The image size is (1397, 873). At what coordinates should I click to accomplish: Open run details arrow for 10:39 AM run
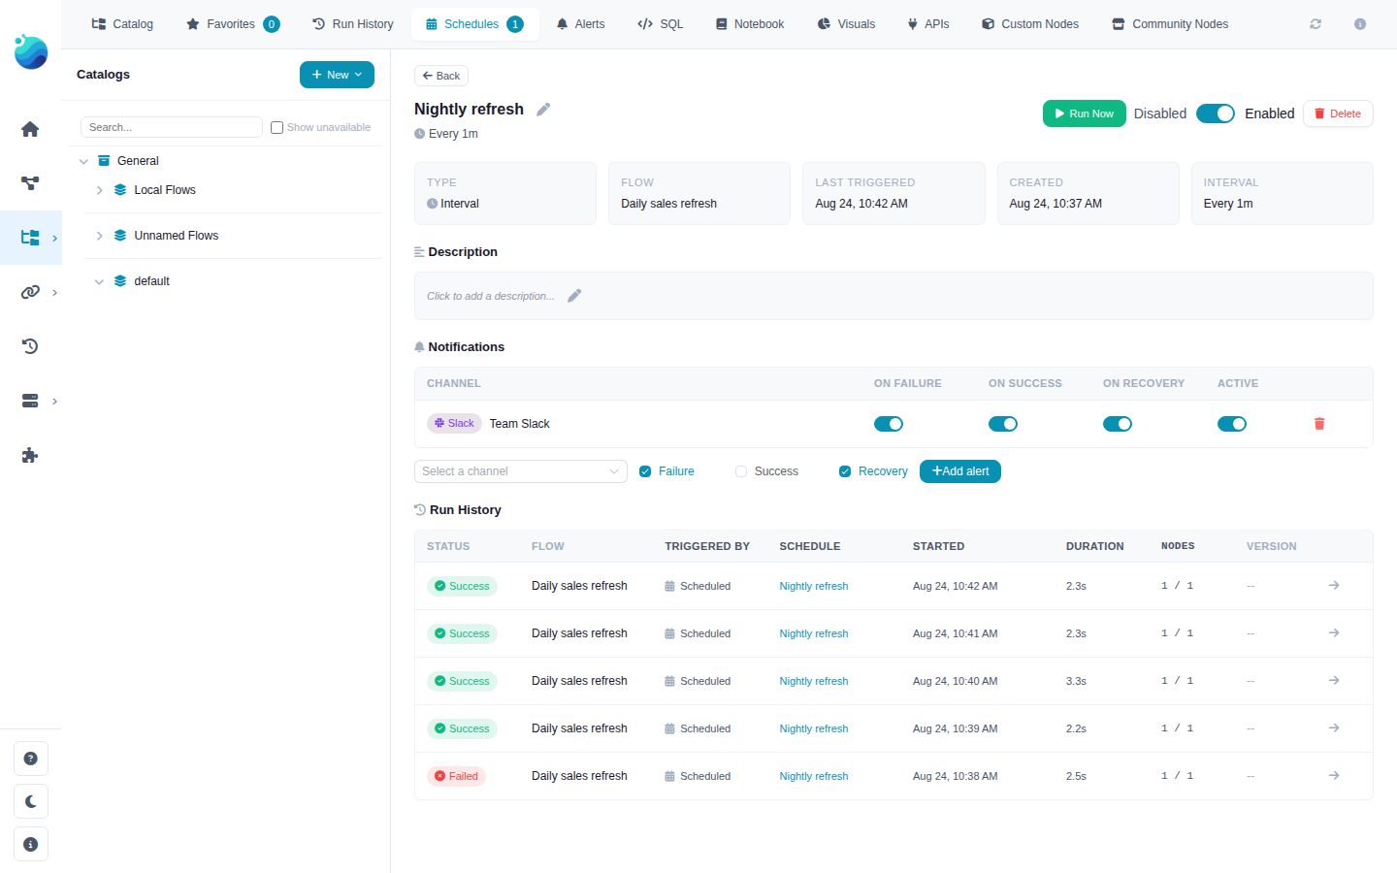(x=1334, y=728)
